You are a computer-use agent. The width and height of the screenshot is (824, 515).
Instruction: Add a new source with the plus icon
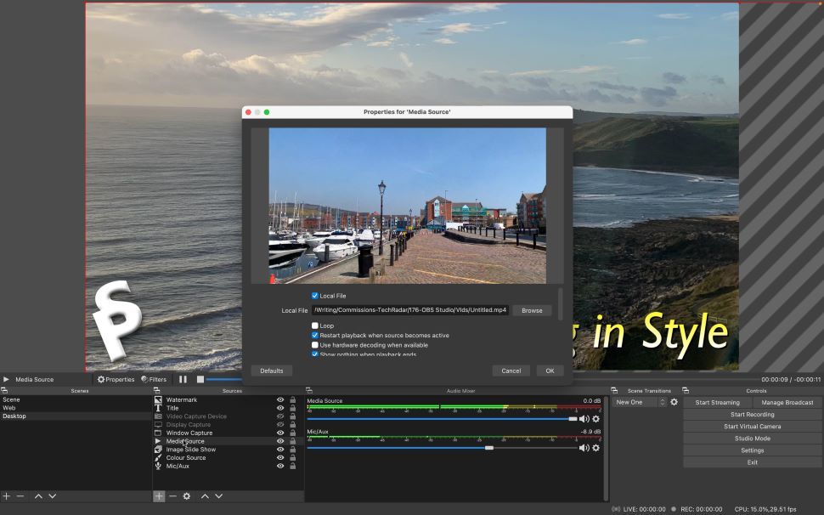click(161, 495)
